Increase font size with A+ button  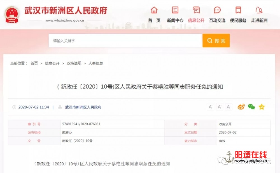click(x=211, y=107)
